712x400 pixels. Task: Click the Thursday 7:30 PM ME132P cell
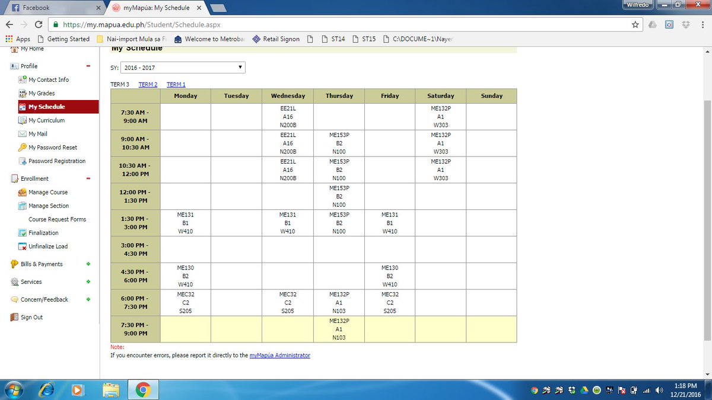pos(339,329)
